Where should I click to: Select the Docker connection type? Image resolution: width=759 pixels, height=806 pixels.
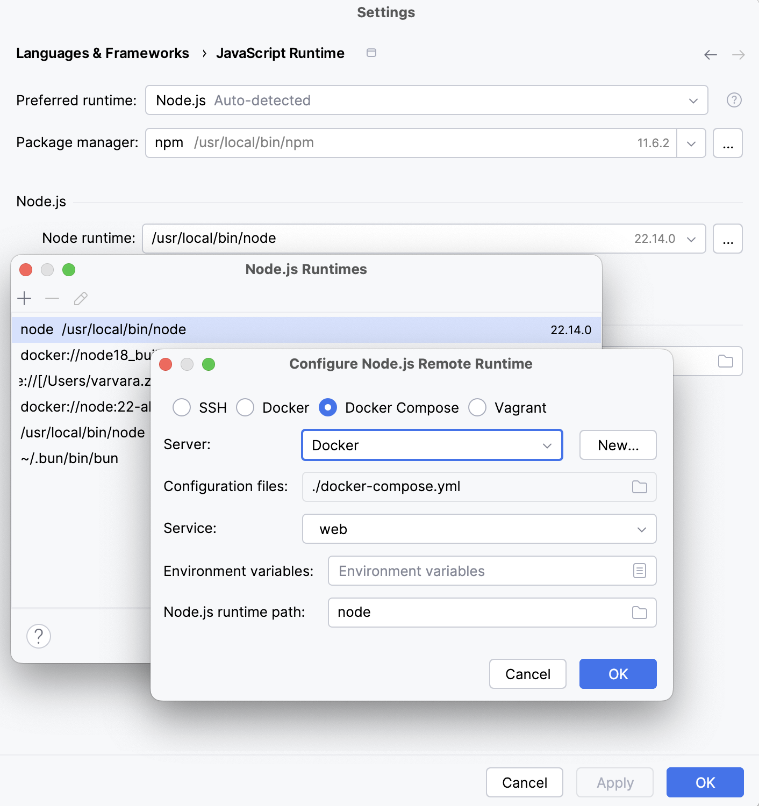tap(246, 407)
